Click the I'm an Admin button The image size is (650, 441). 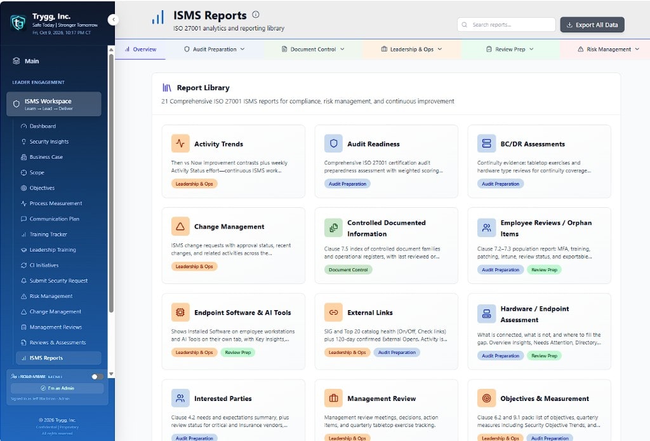57,388
